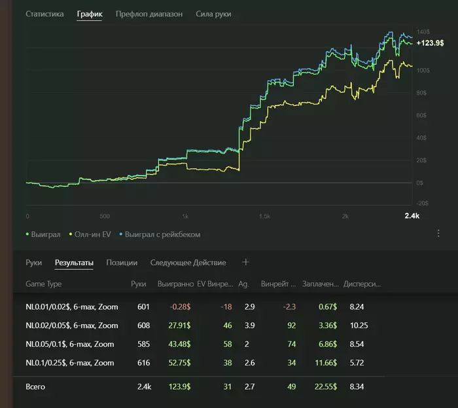Click the plus icon to add tab

[x=246, y=262]
